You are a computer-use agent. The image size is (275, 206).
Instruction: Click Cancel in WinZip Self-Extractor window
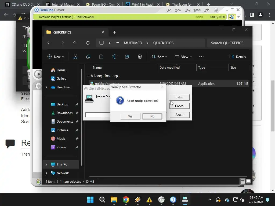(179, 106)
